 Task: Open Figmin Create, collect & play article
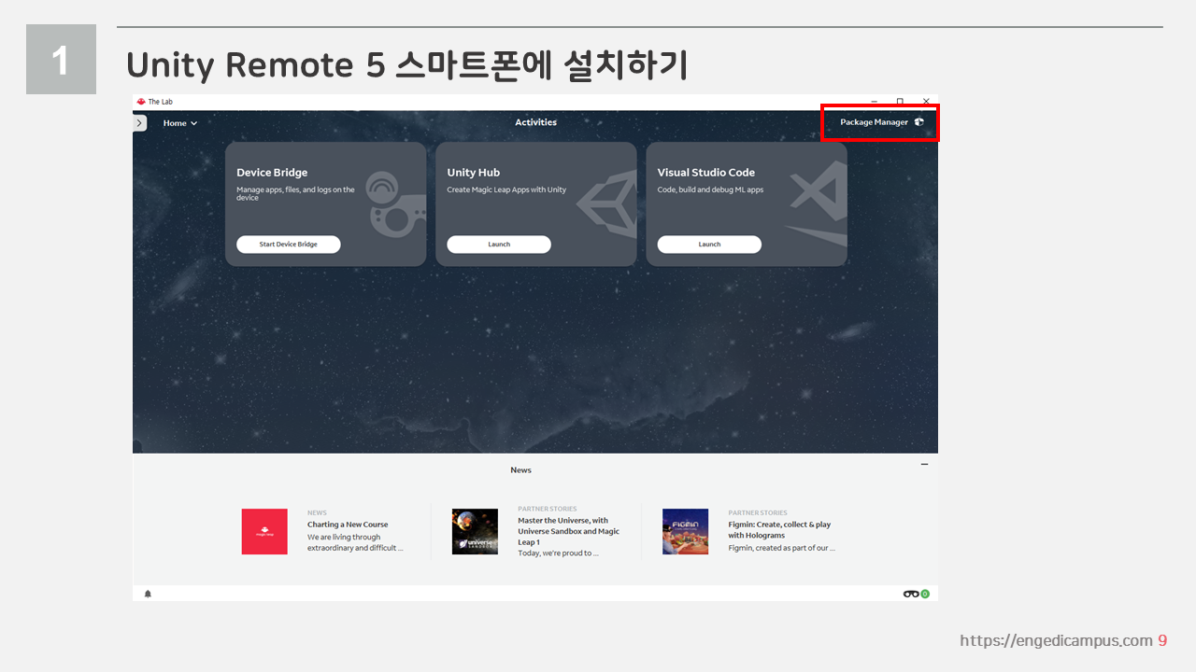[x=779, y=530]
